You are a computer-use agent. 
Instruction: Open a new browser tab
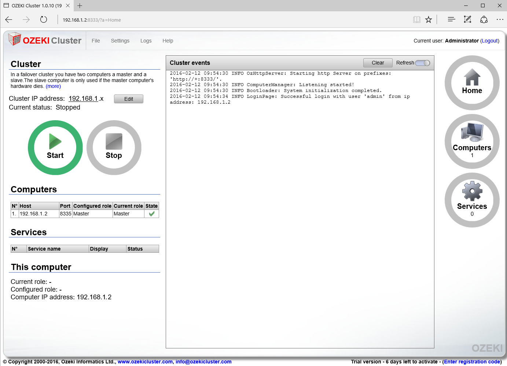[80, 5]
